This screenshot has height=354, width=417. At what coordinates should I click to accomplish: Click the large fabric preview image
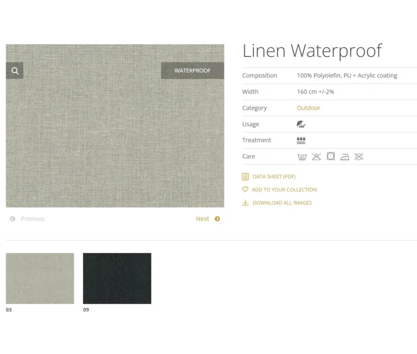[115, 125]
